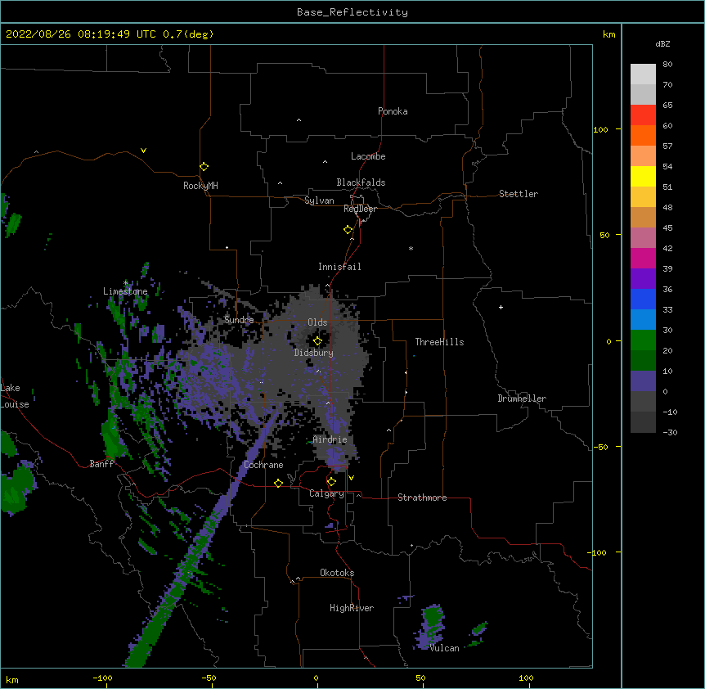
Task: Click the yellow v marker east of Calgary
Action: click(x=351, y=478)
